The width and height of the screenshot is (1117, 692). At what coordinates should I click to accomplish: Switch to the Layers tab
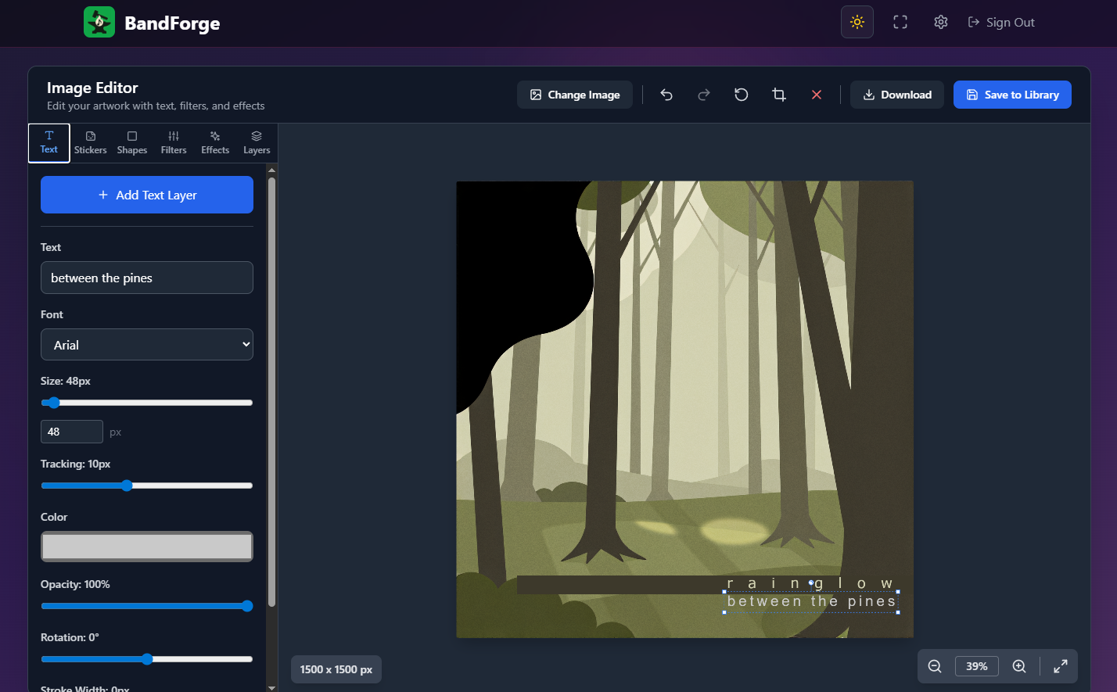click(x=257, y=143)
